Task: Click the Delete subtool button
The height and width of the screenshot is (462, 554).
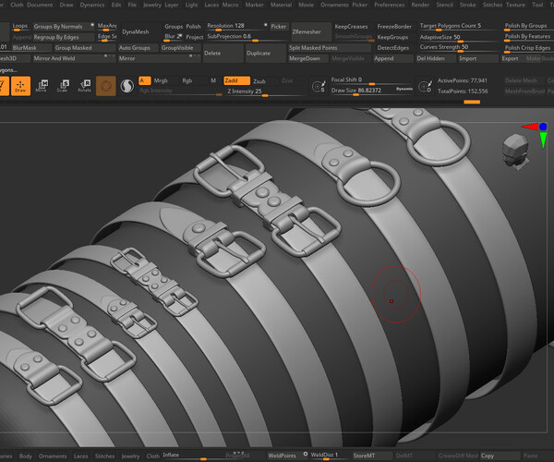Action: 223,54
